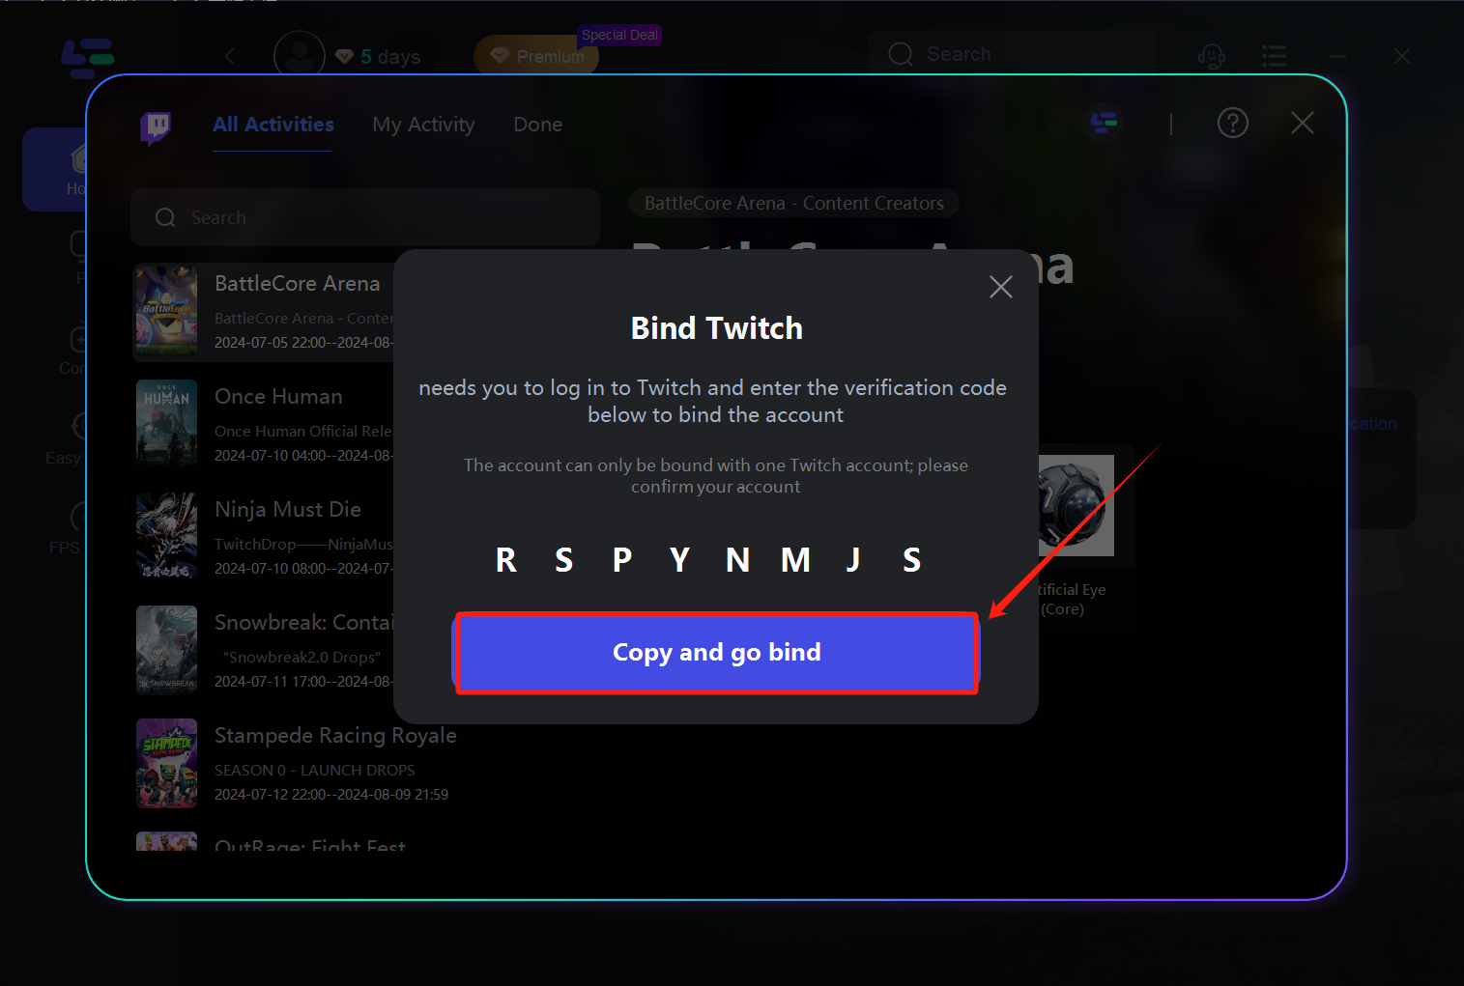Image resolution: width=1464 pixels, height=986 pixels.
Task: Click the LagoFast logo in the activities header
Action: (x=1104, y=123)
